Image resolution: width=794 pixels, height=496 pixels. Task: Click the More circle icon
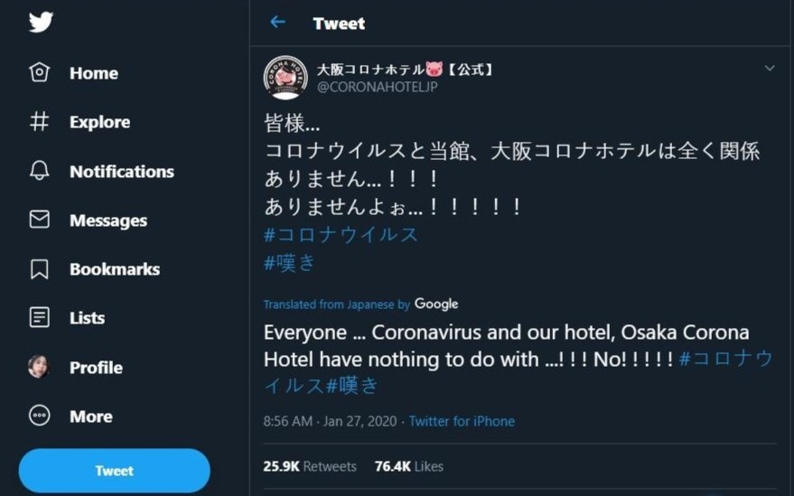[40, 416]
